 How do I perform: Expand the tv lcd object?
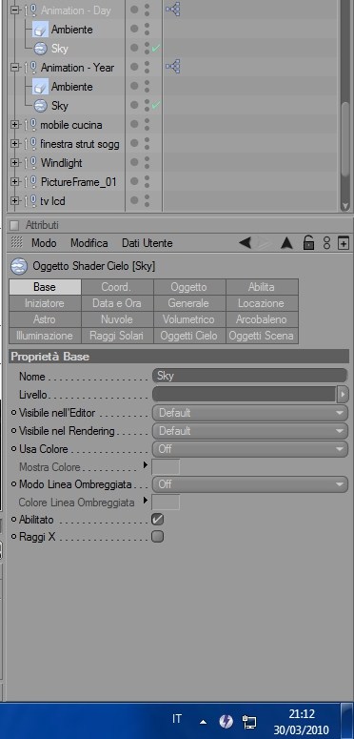(x=14, y=201)
